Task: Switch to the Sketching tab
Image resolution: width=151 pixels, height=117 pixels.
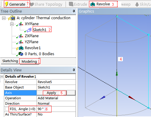Action: (x=10, y=61)
